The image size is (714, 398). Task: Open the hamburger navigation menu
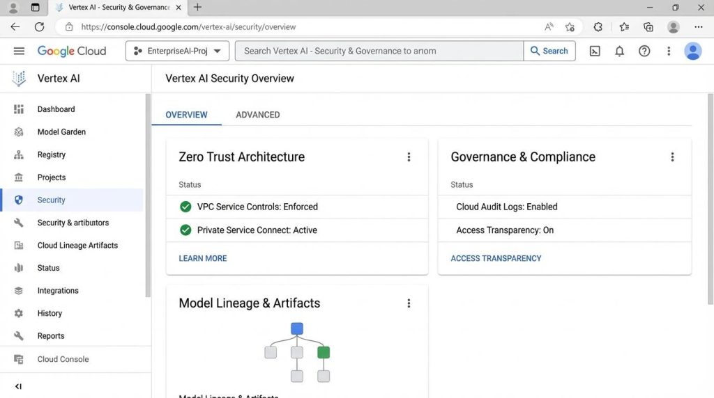point(19,51)
